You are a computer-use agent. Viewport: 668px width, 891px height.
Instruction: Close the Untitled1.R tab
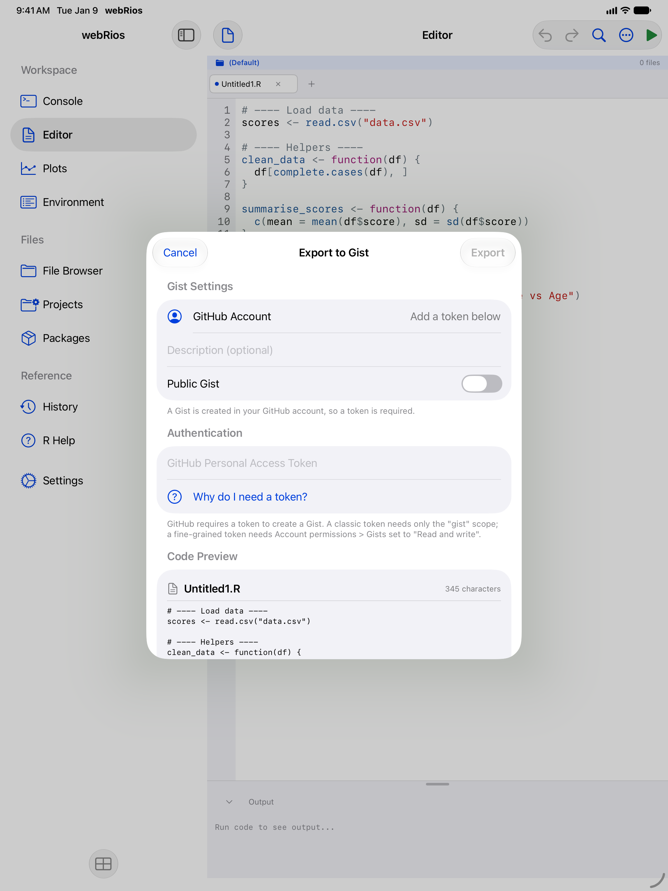tap(278, 84)
